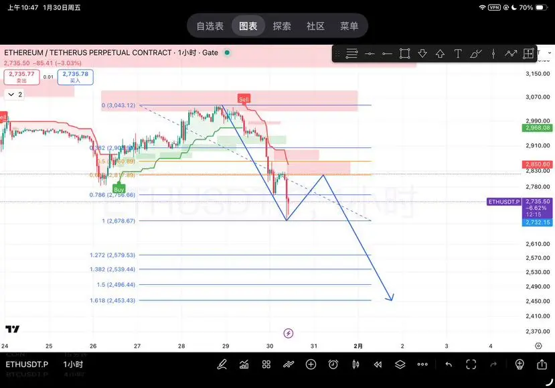Enter fullscreen chart mode
Screen dimensions: 555x388
click(471, 365)
